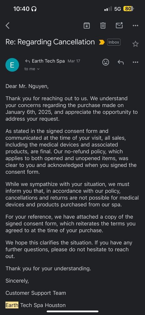Tap the battery indicator in status bar
The image size is (145, 315).
(129, 9)
